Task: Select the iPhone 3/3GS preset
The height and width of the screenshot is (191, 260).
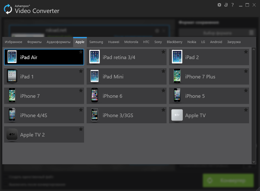Action: point(126,115)
